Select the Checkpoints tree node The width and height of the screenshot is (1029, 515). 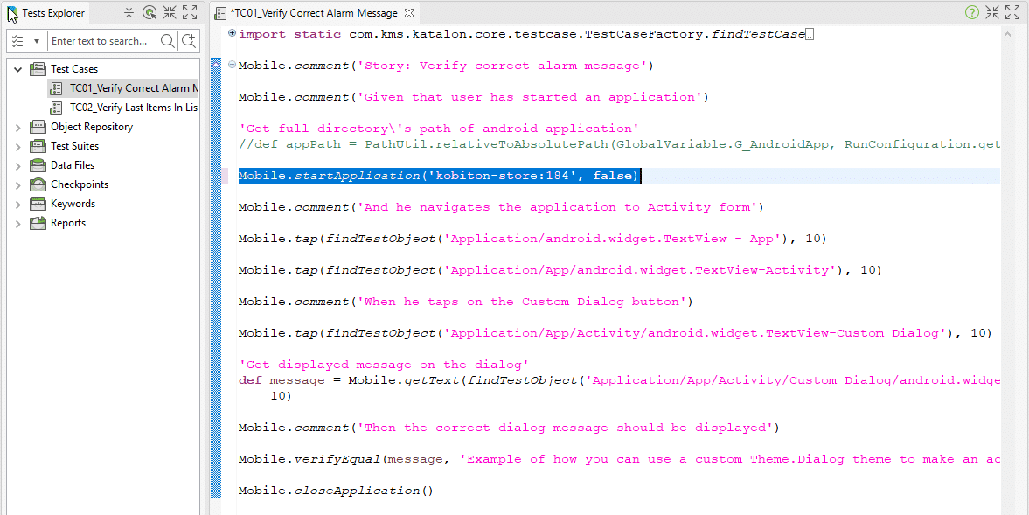[x=80, y=185]
